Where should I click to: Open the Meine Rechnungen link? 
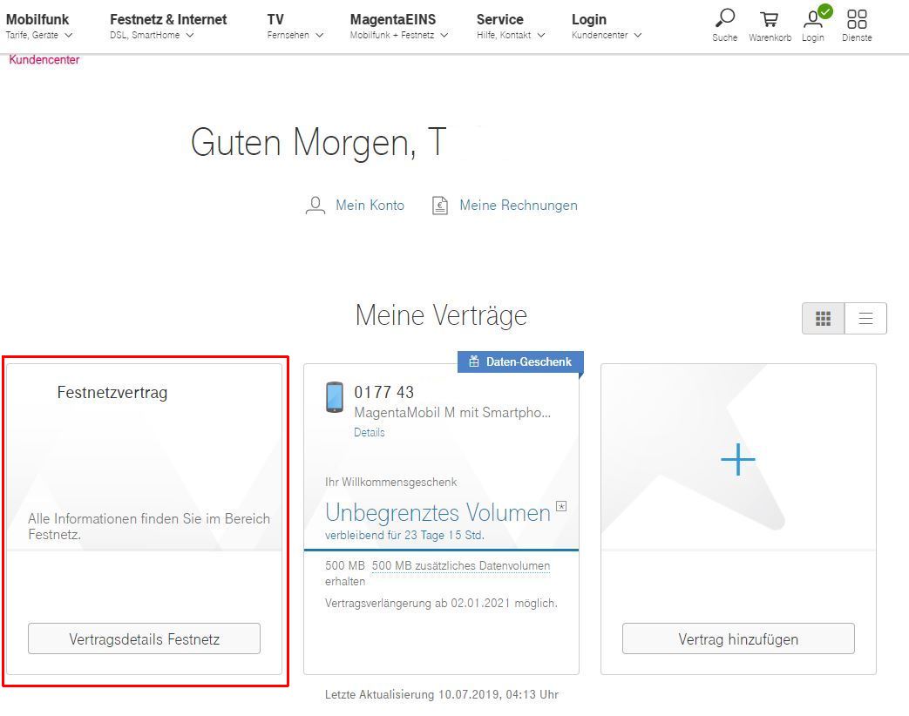[x=519, y=205]
